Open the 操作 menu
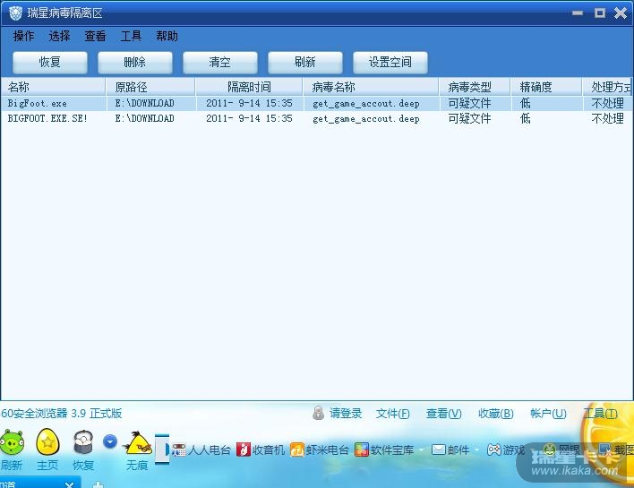 pyautogui.click(x=23, y=37)
